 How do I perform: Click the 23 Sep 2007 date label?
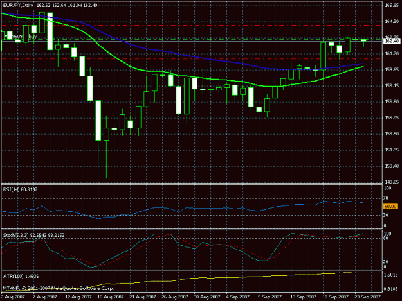[x=367, y=297]
